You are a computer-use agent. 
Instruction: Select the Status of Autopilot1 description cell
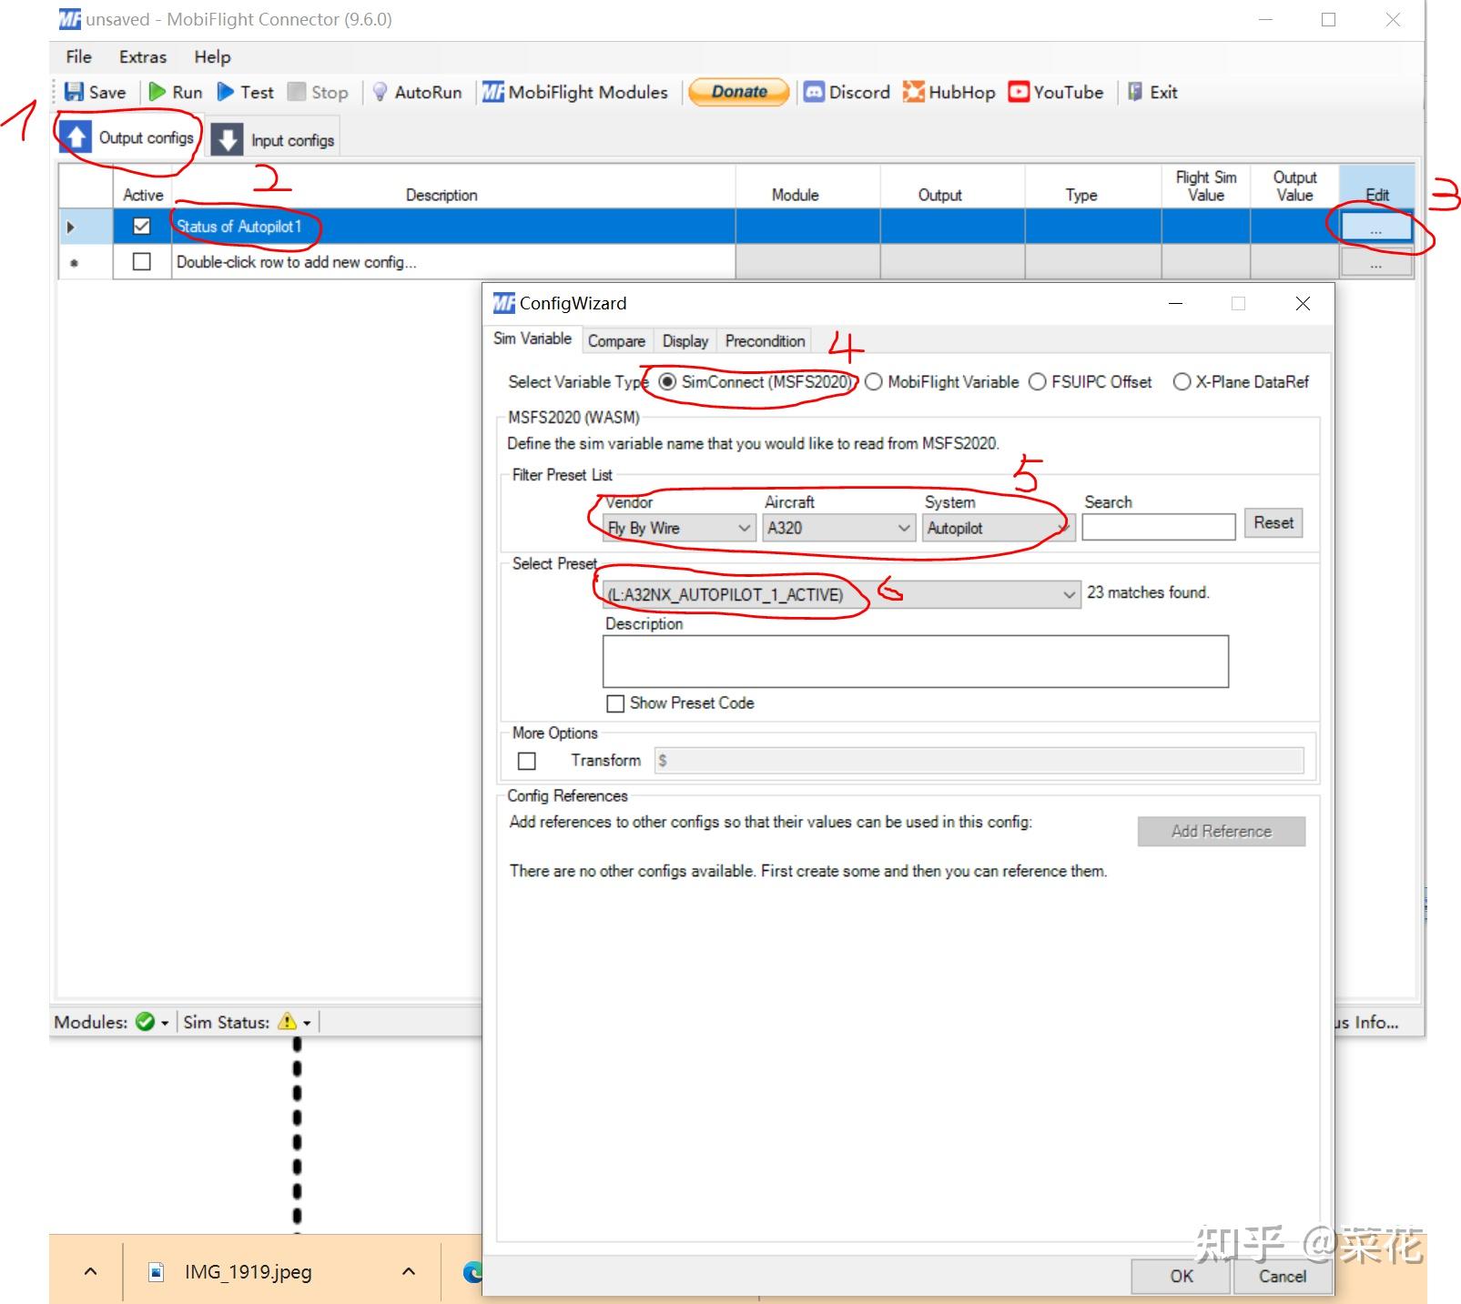(x=452, y=227)
